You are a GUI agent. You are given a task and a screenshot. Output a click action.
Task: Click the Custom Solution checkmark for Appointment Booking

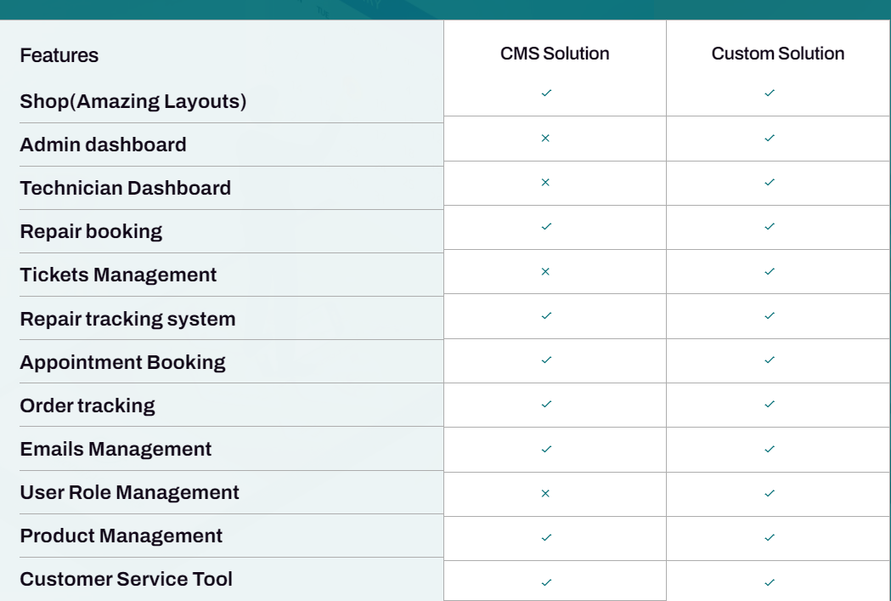tap(770, 360)
